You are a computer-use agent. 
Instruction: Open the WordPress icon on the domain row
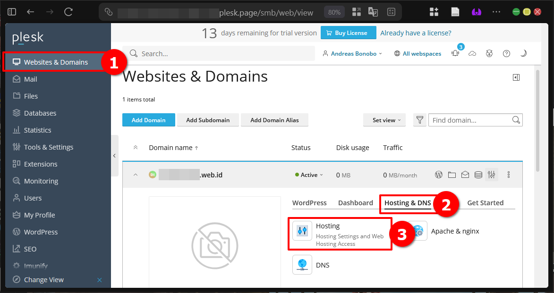438,175
